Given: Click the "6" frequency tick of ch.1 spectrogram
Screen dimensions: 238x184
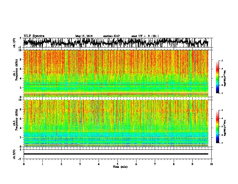Looking at the screenshot, I should click(21, 69).
